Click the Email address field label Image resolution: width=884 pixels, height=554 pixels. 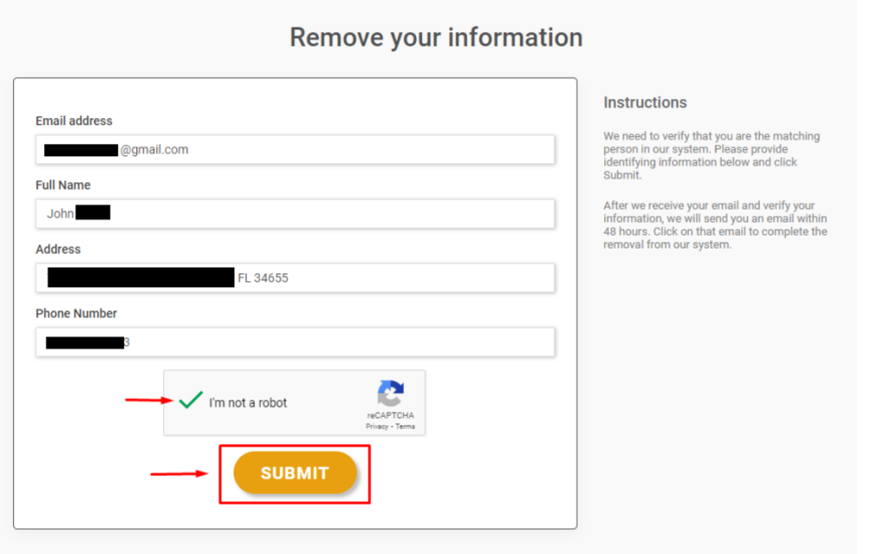pyautogui.click(x=74, y=121)
